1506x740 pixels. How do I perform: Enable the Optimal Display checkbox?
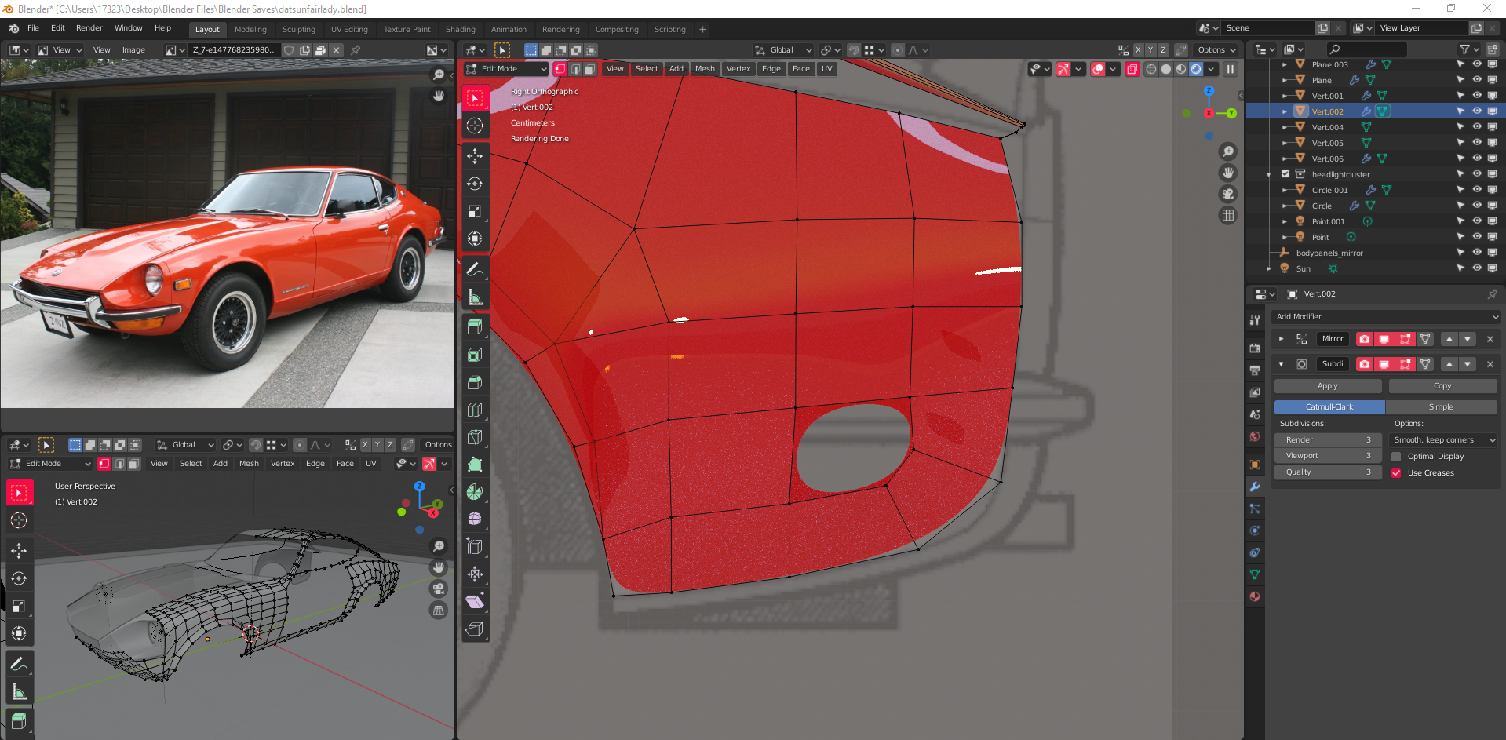tap(1396, 457)
